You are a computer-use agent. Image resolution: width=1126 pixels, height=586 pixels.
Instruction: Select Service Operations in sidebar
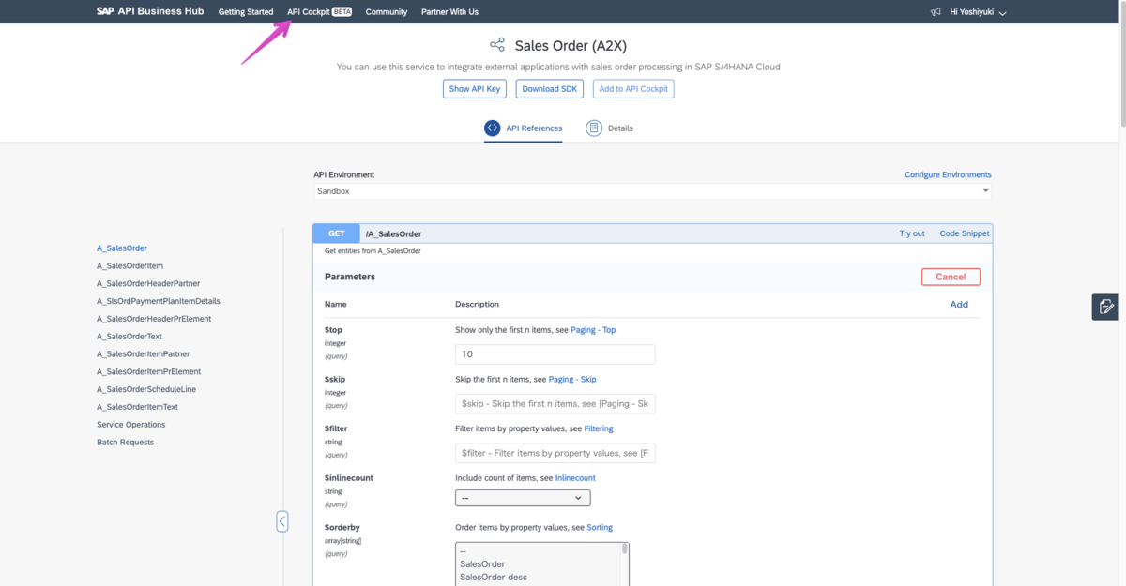(x=131, y=425)
